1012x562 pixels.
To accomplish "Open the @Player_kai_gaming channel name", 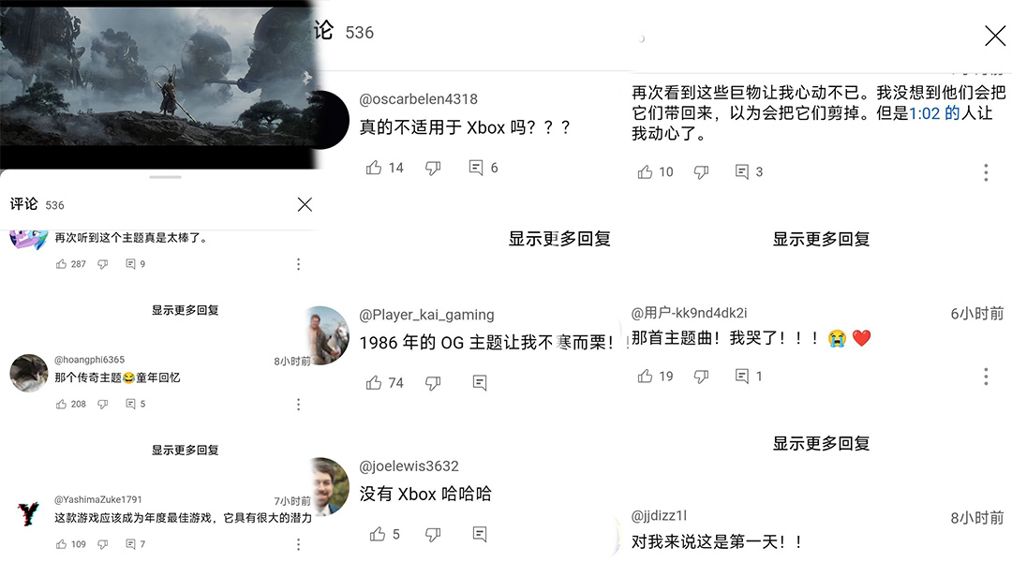I will 426,315.
